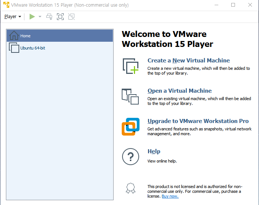Click the Ubuntu 64-bit VM icon

click(x=14, y=48)
